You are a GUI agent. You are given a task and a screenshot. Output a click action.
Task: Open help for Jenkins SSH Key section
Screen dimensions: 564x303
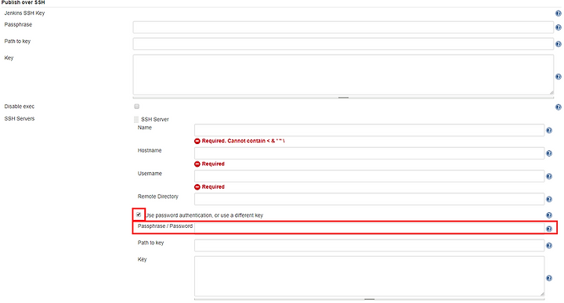(559, 13)
